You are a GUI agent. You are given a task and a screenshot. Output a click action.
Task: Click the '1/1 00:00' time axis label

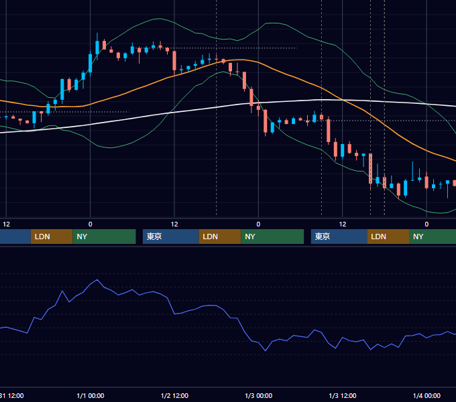tap(91, 395)
